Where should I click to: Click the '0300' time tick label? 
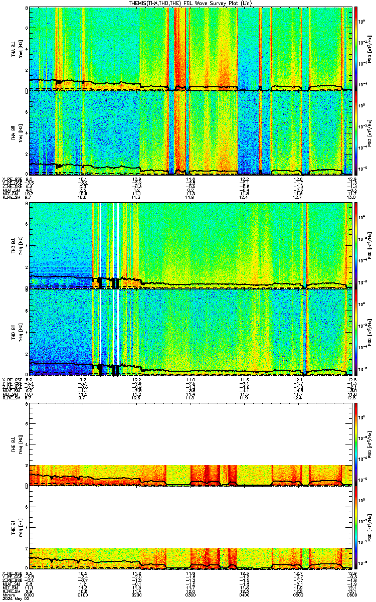point(191,594)
